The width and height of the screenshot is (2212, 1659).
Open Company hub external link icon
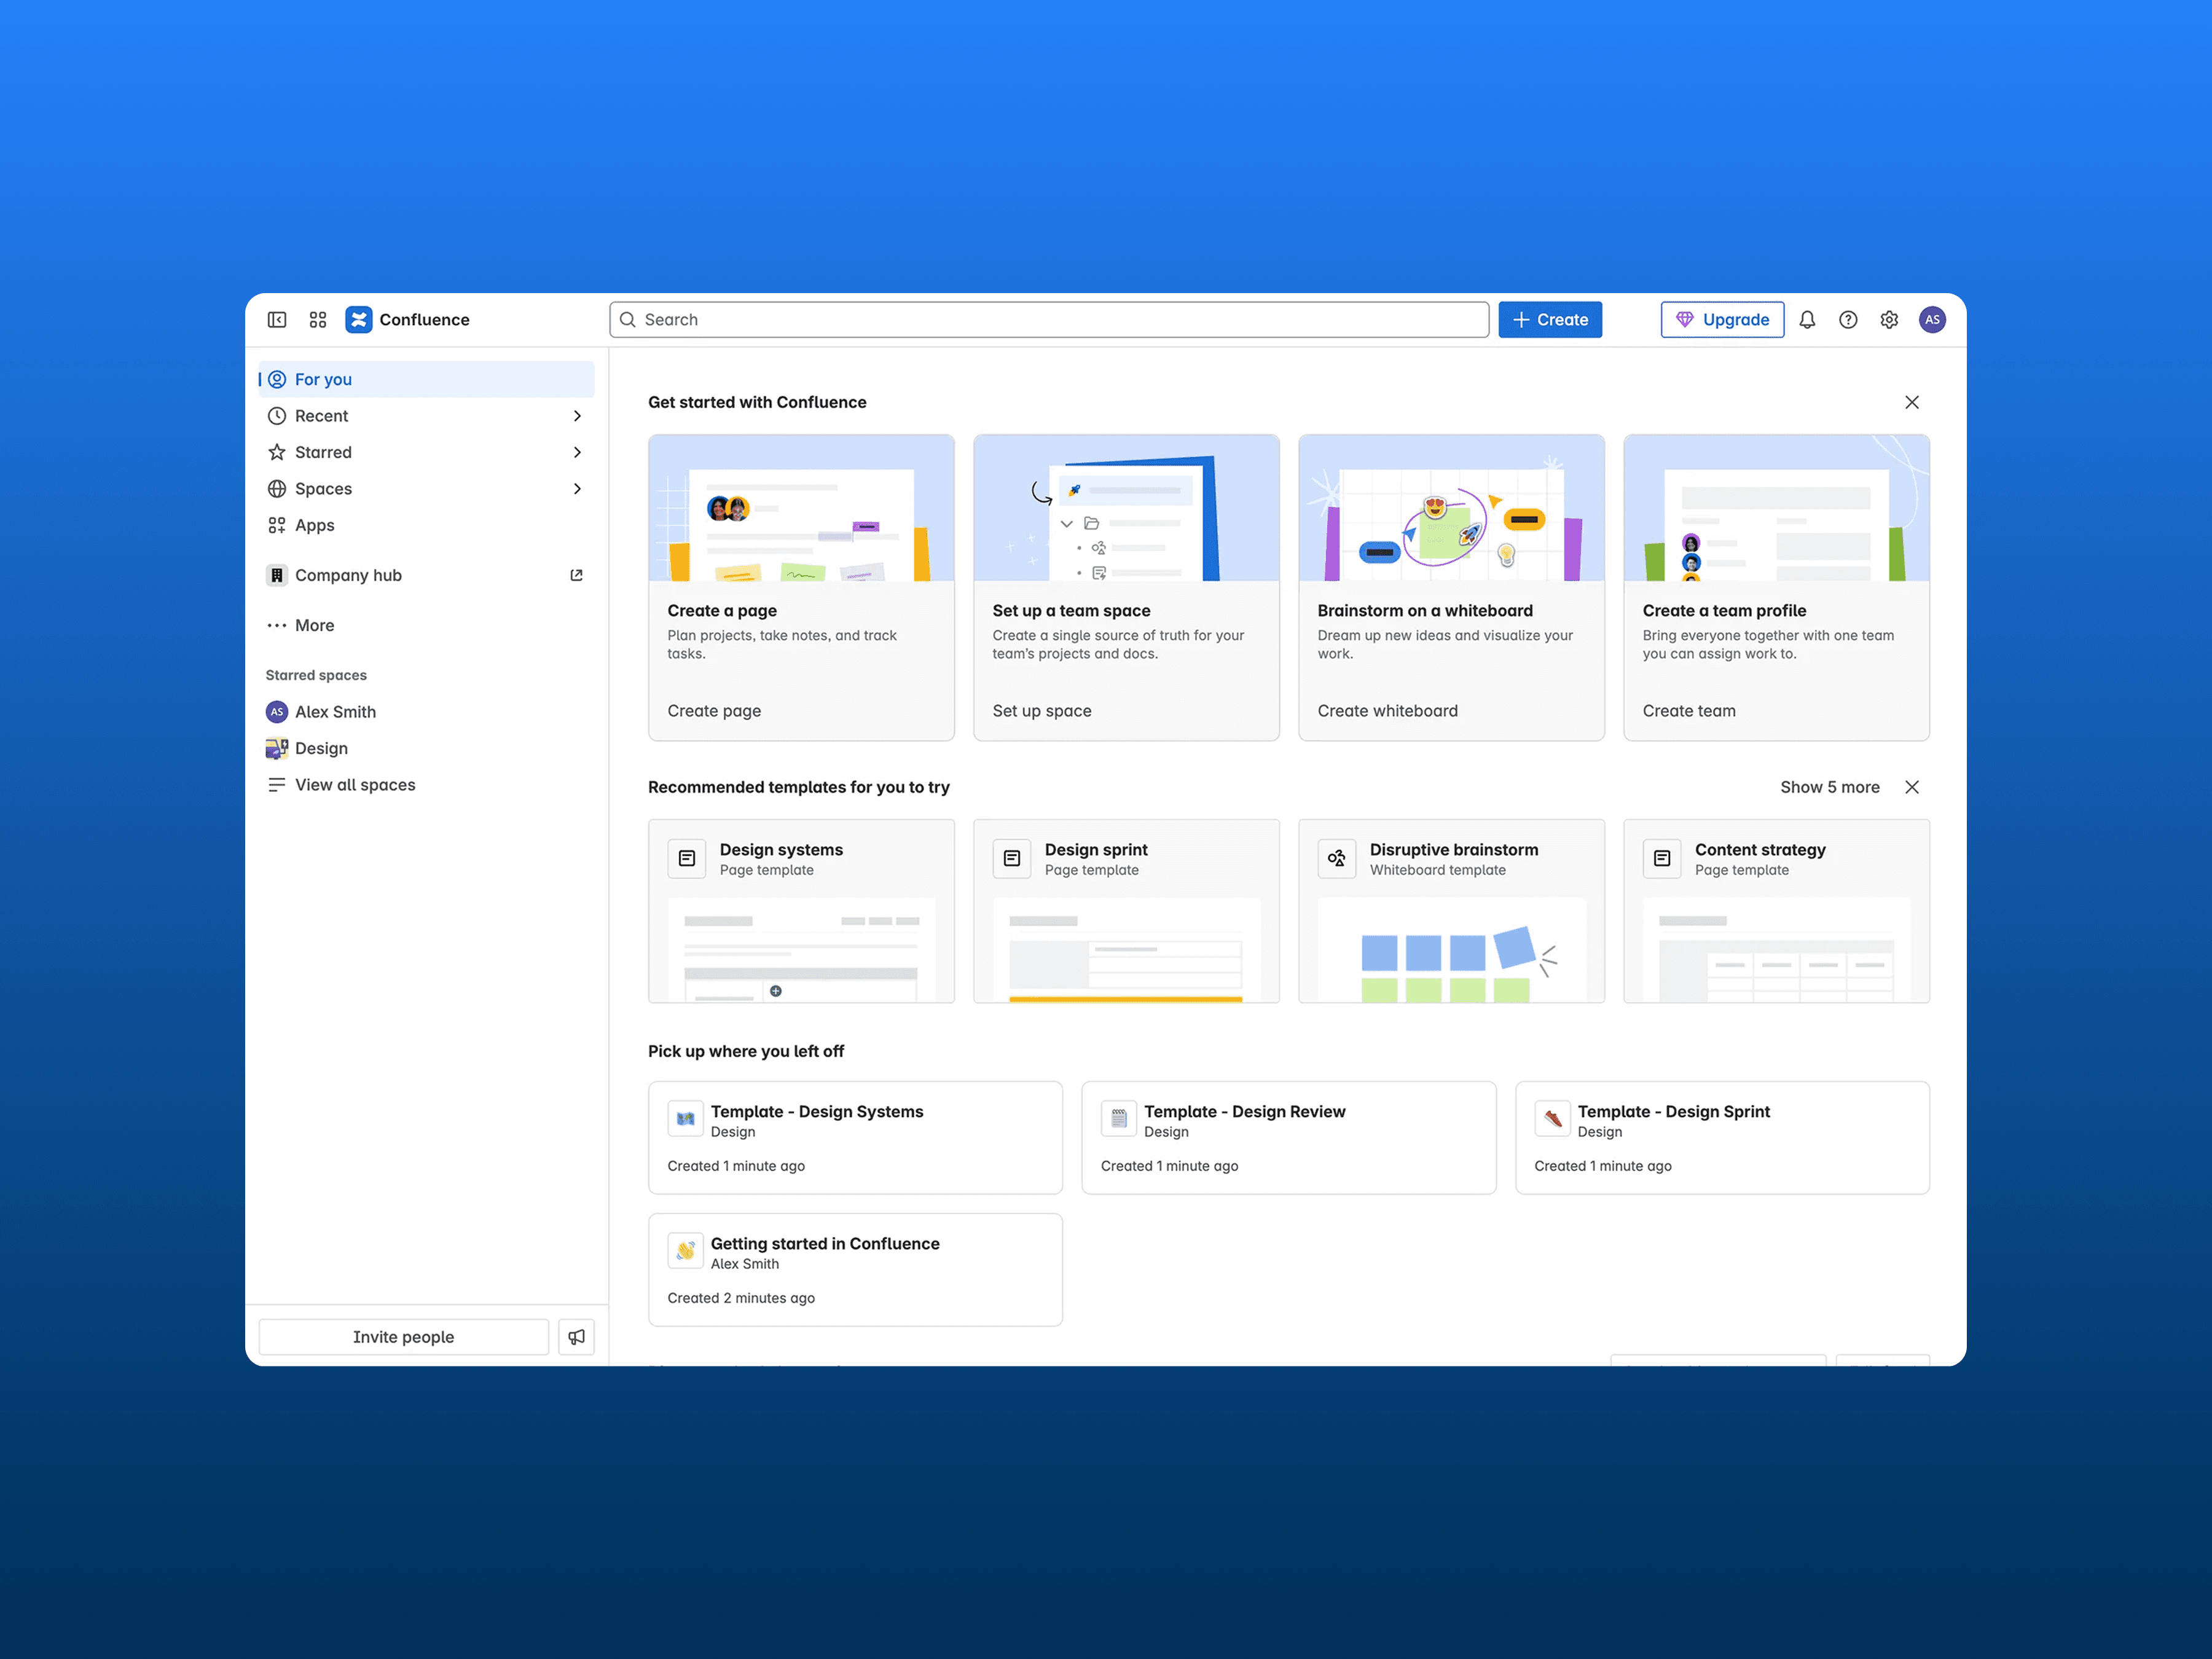pos(576,575)
